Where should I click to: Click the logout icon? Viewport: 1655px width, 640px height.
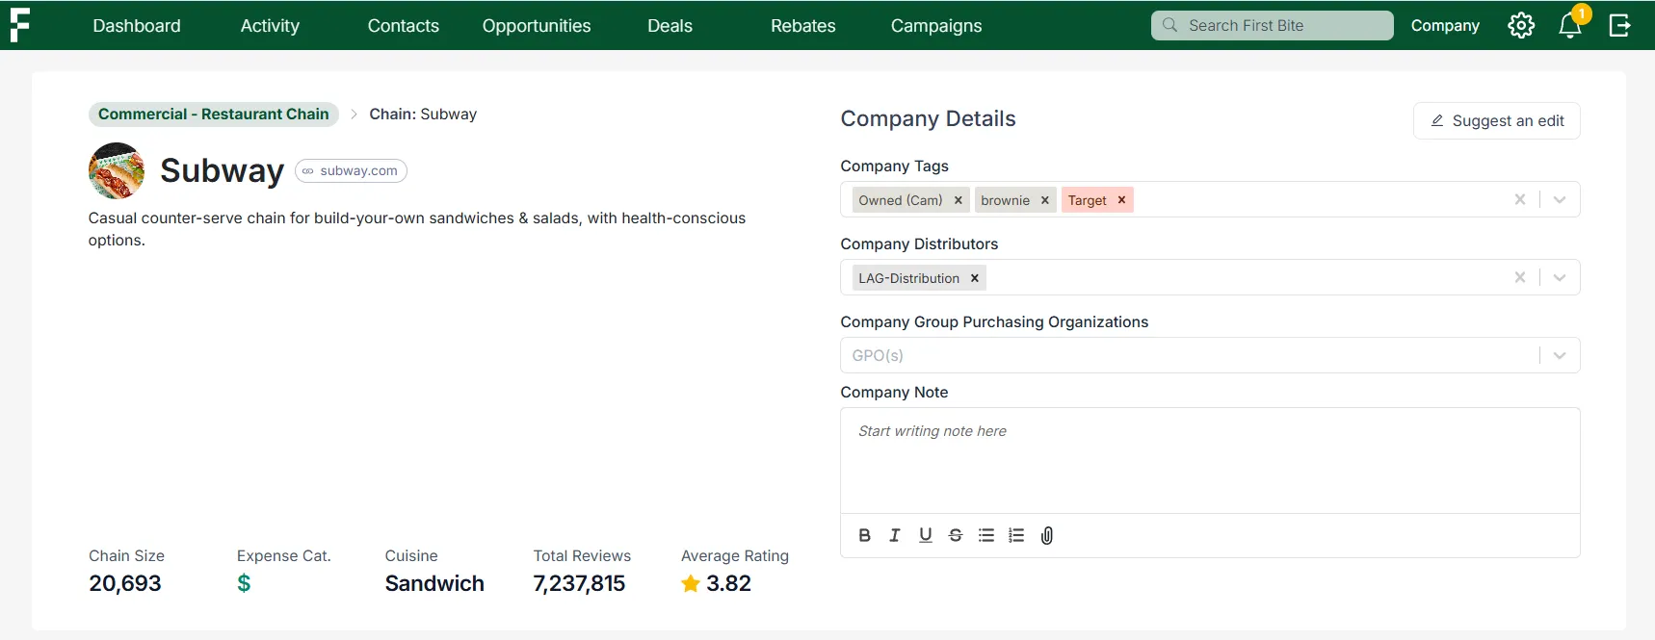pos(1620,25)
